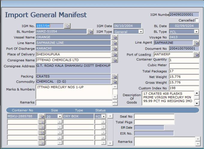Open Status dropdown in third container row
The height and width of the screenshot is (149, 204).
click(x=104, y=127)
